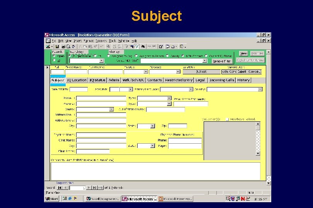
Task: Click the Find binoculars icon
Action: (x=143, y=47)
